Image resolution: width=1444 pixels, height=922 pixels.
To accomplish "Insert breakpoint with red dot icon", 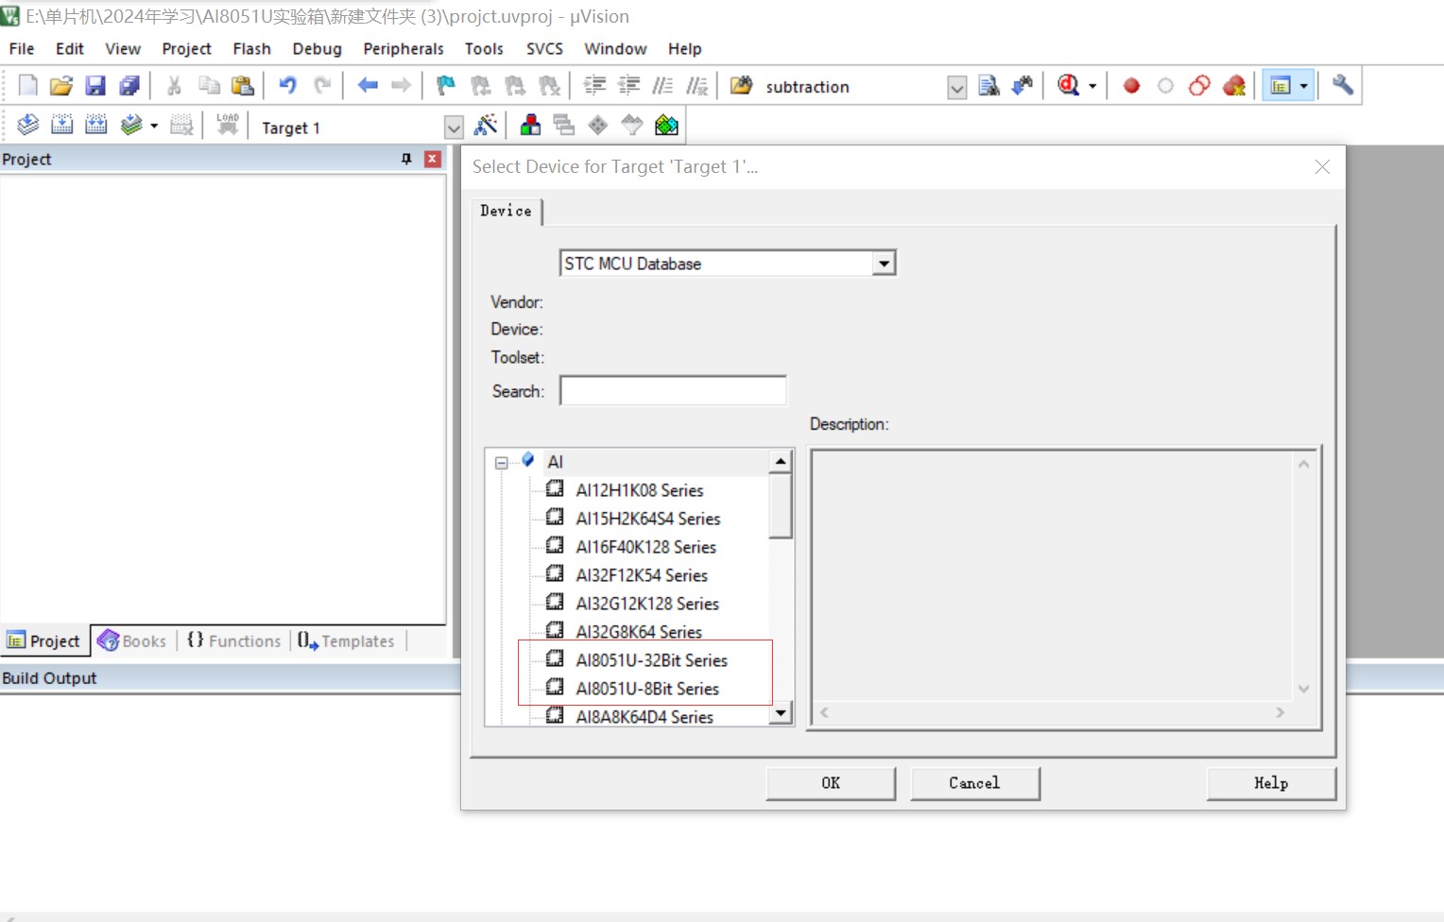I will [x=1131, y=86].
